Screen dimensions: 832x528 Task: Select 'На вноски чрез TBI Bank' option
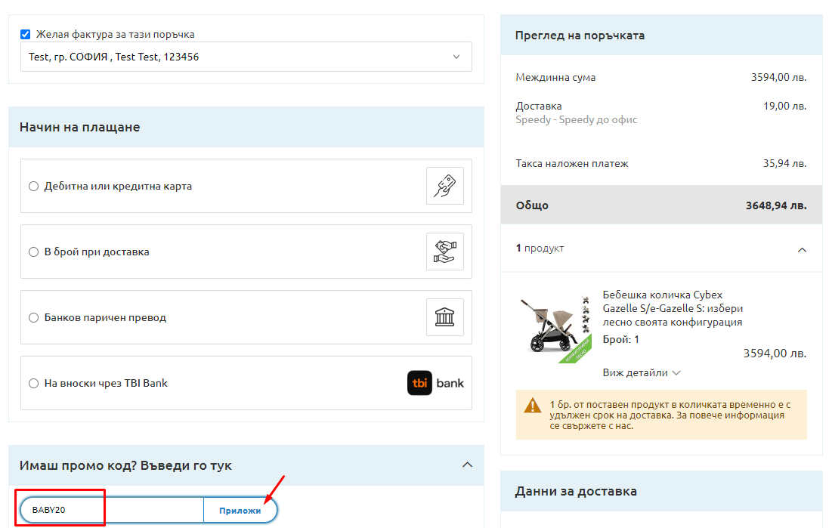[x=33, y=384]
